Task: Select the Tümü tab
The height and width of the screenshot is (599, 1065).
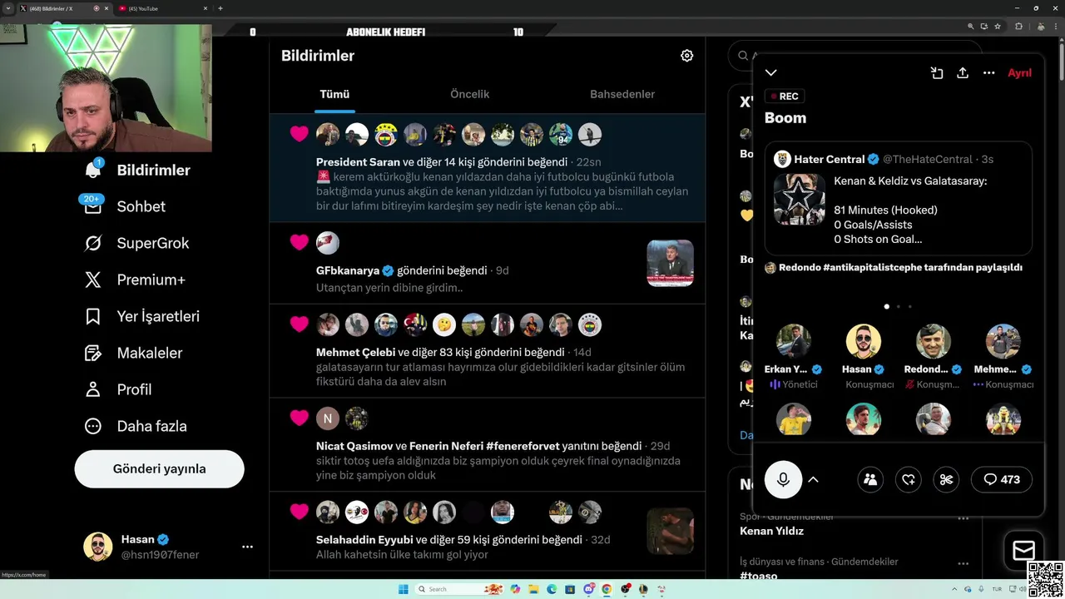Action: [x=334, y=94]
